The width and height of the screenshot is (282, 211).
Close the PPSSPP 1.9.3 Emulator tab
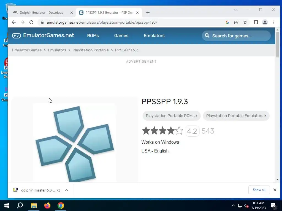[x=137, y=13]
